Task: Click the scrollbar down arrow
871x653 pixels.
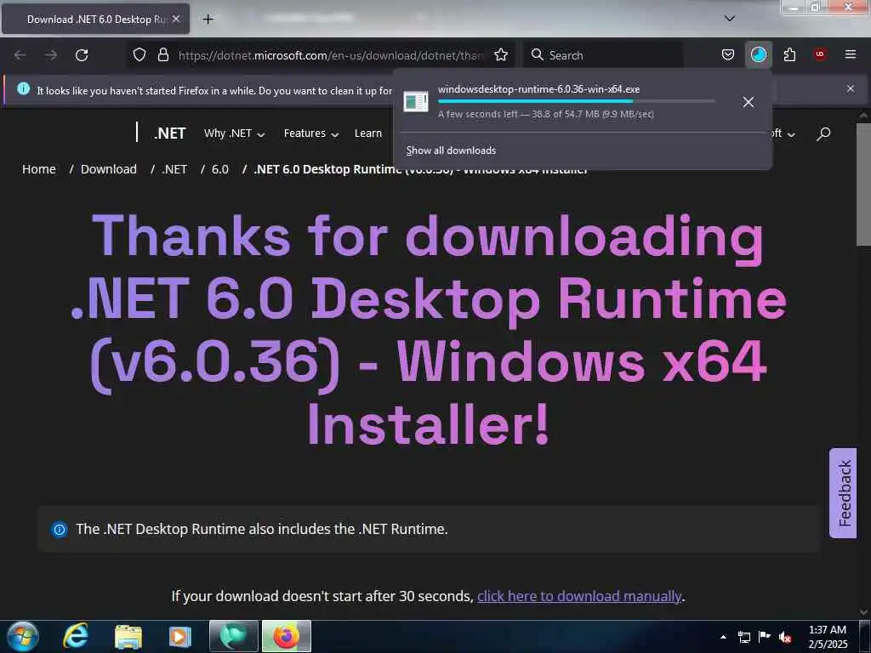Action: [863, 612]
